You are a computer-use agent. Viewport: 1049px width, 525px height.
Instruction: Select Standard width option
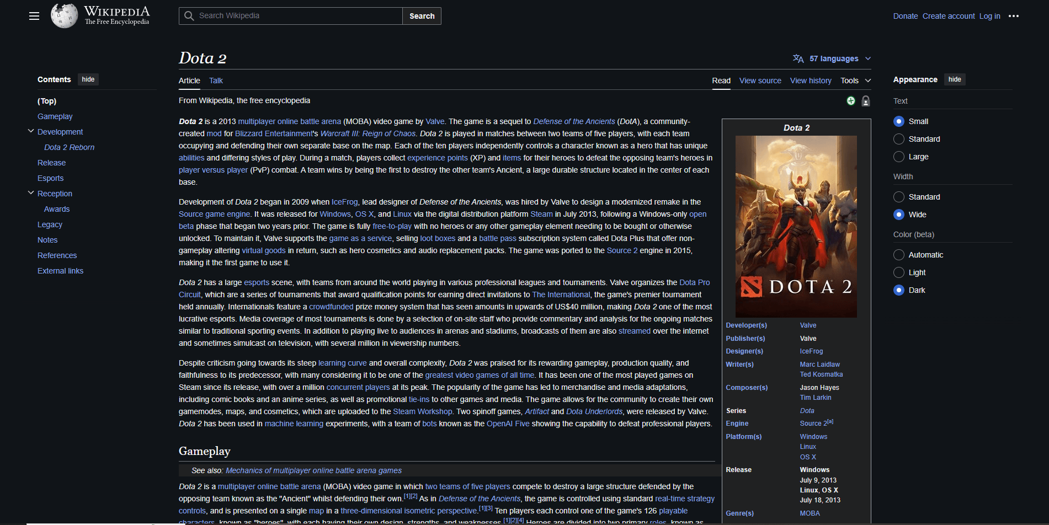899,197
